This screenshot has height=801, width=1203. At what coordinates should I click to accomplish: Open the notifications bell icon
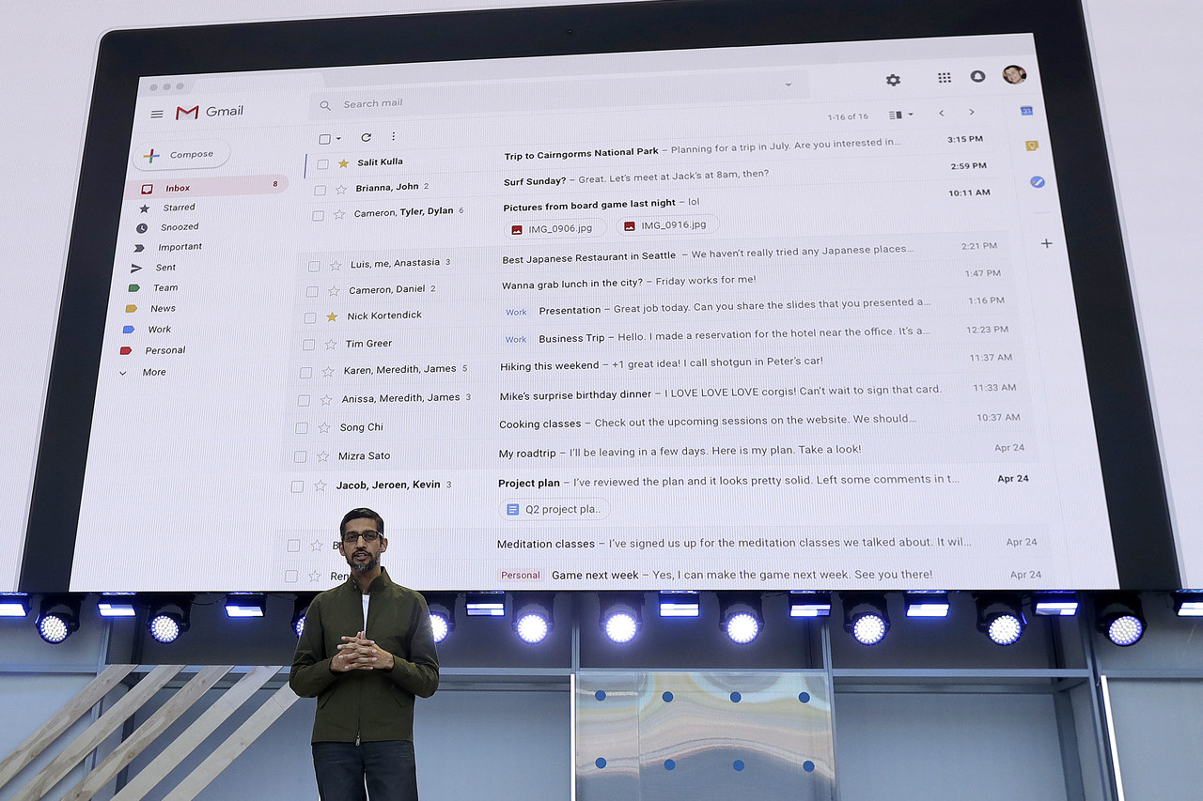pos(977,76)
